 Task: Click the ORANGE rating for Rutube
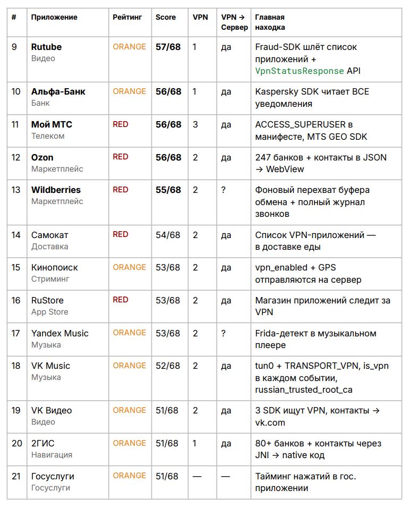129,47
